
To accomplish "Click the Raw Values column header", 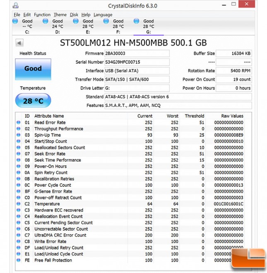I will (232, 116).
